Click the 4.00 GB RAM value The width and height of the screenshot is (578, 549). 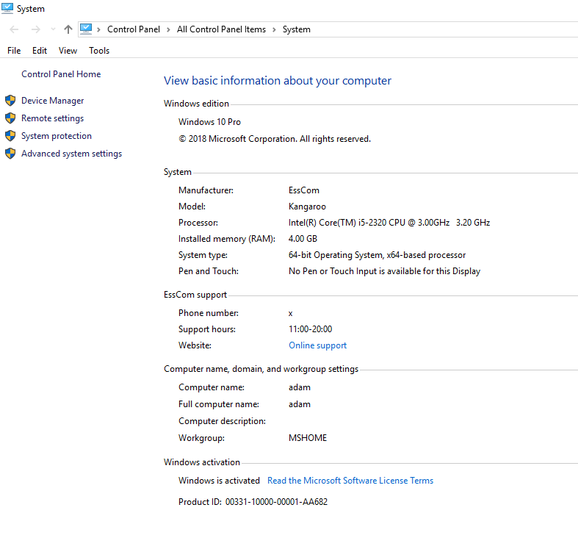pos(303,239)
